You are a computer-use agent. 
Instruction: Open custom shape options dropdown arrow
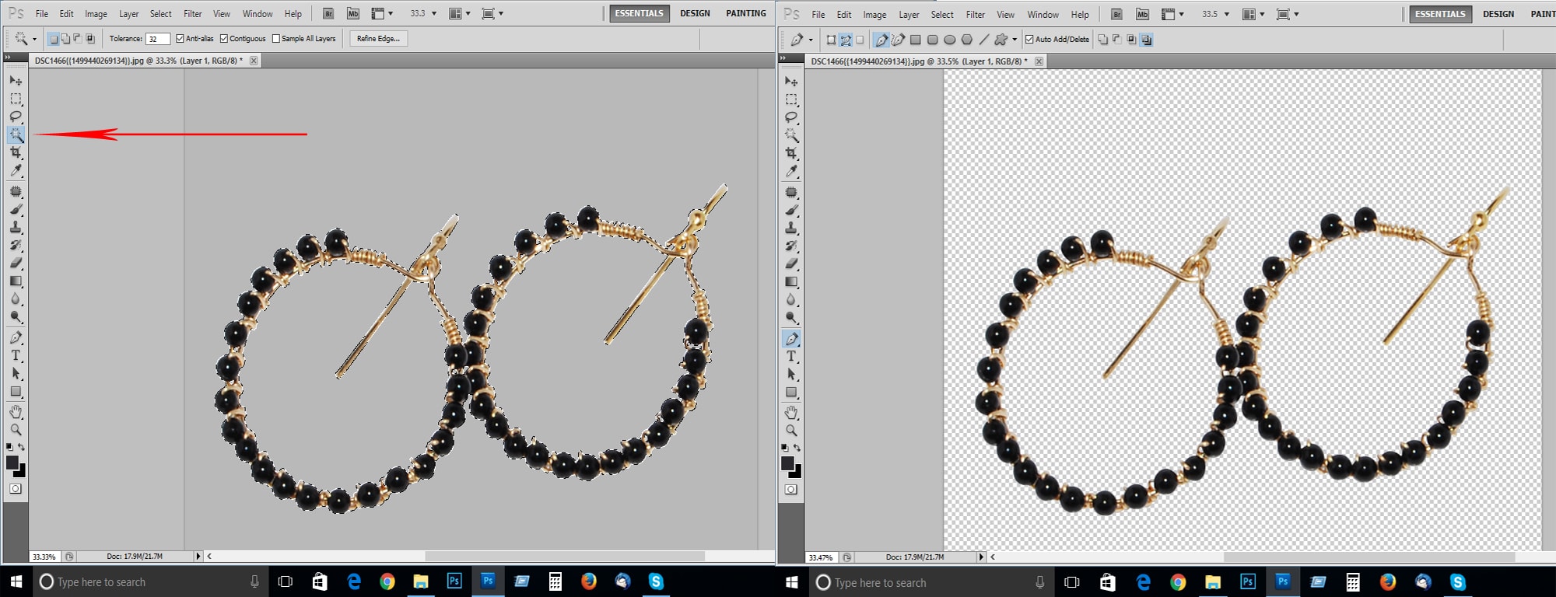coord(1014,40)
